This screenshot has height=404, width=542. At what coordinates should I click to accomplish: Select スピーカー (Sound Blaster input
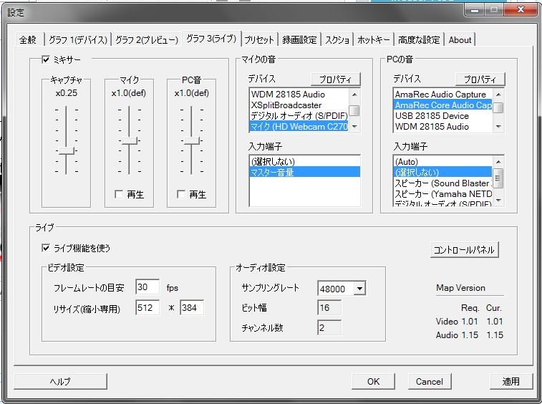coord(443,183)
